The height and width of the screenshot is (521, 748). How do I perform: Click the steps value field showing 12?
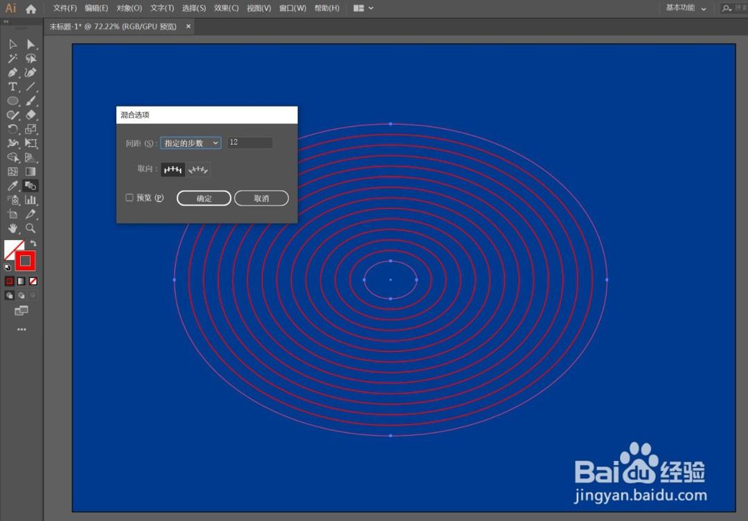click(250, 143)
